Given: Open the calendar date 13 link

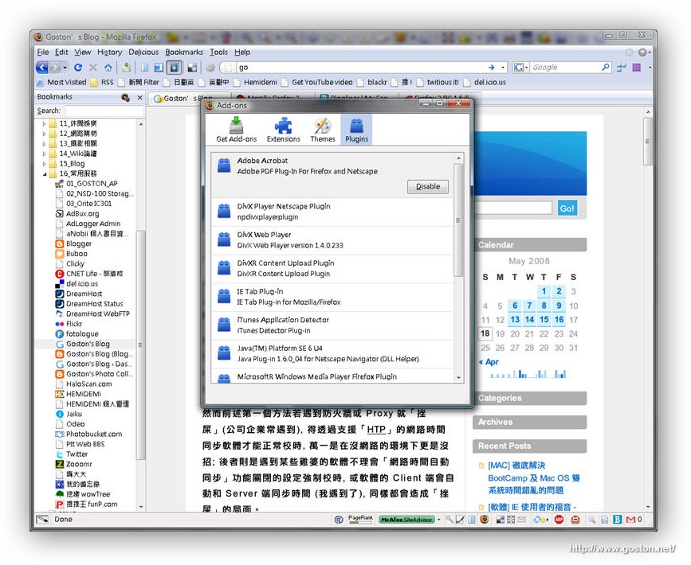Looking at the screenshot, I should pos(515,319).
